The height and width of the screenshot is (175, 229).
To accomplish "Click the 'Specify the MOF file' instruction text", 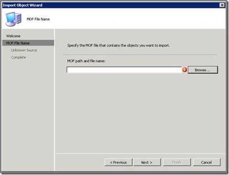I will [119, 46].
